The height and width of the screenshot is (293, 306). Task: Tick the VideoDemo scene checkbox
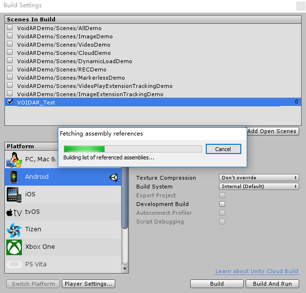pyautogui.click(x=10, y=44)
